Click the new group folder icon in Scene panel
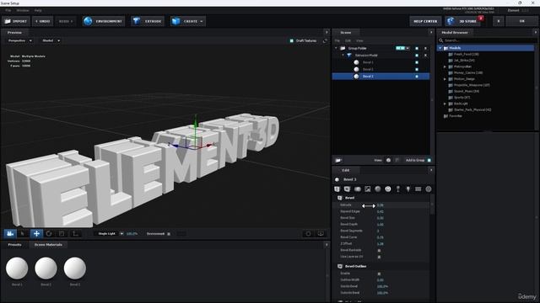This screenshot has height=303, width=540. tap(338, 160)
